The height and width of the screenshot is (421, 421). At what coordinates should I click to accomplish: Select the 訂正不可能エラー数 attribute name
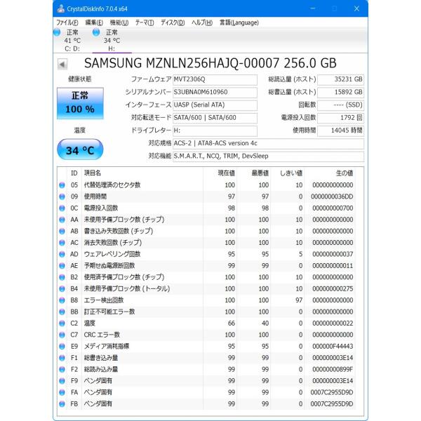109,312
